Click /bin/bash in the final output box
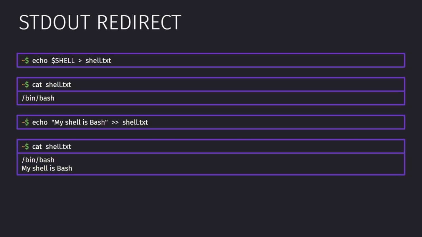The width and height of the screenshot is (422, 237). point(38,160)
